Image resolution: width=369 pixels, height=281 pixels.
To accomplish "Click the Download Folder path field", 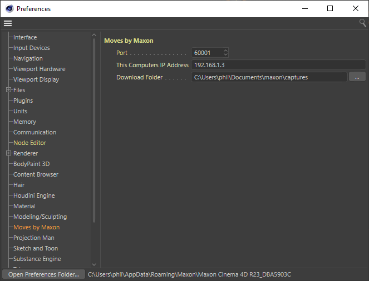I will point(269,77).
